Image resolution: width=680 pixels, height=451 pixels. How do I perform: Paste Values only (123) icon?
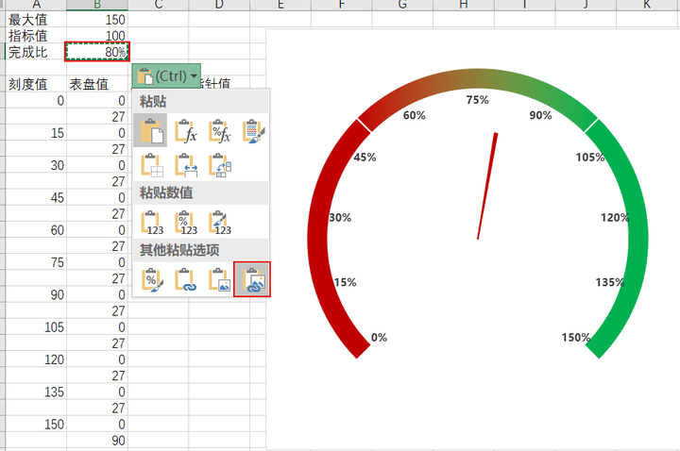(151, 223)
